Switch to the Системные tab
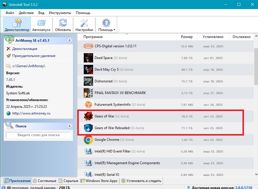 [45, 181]
